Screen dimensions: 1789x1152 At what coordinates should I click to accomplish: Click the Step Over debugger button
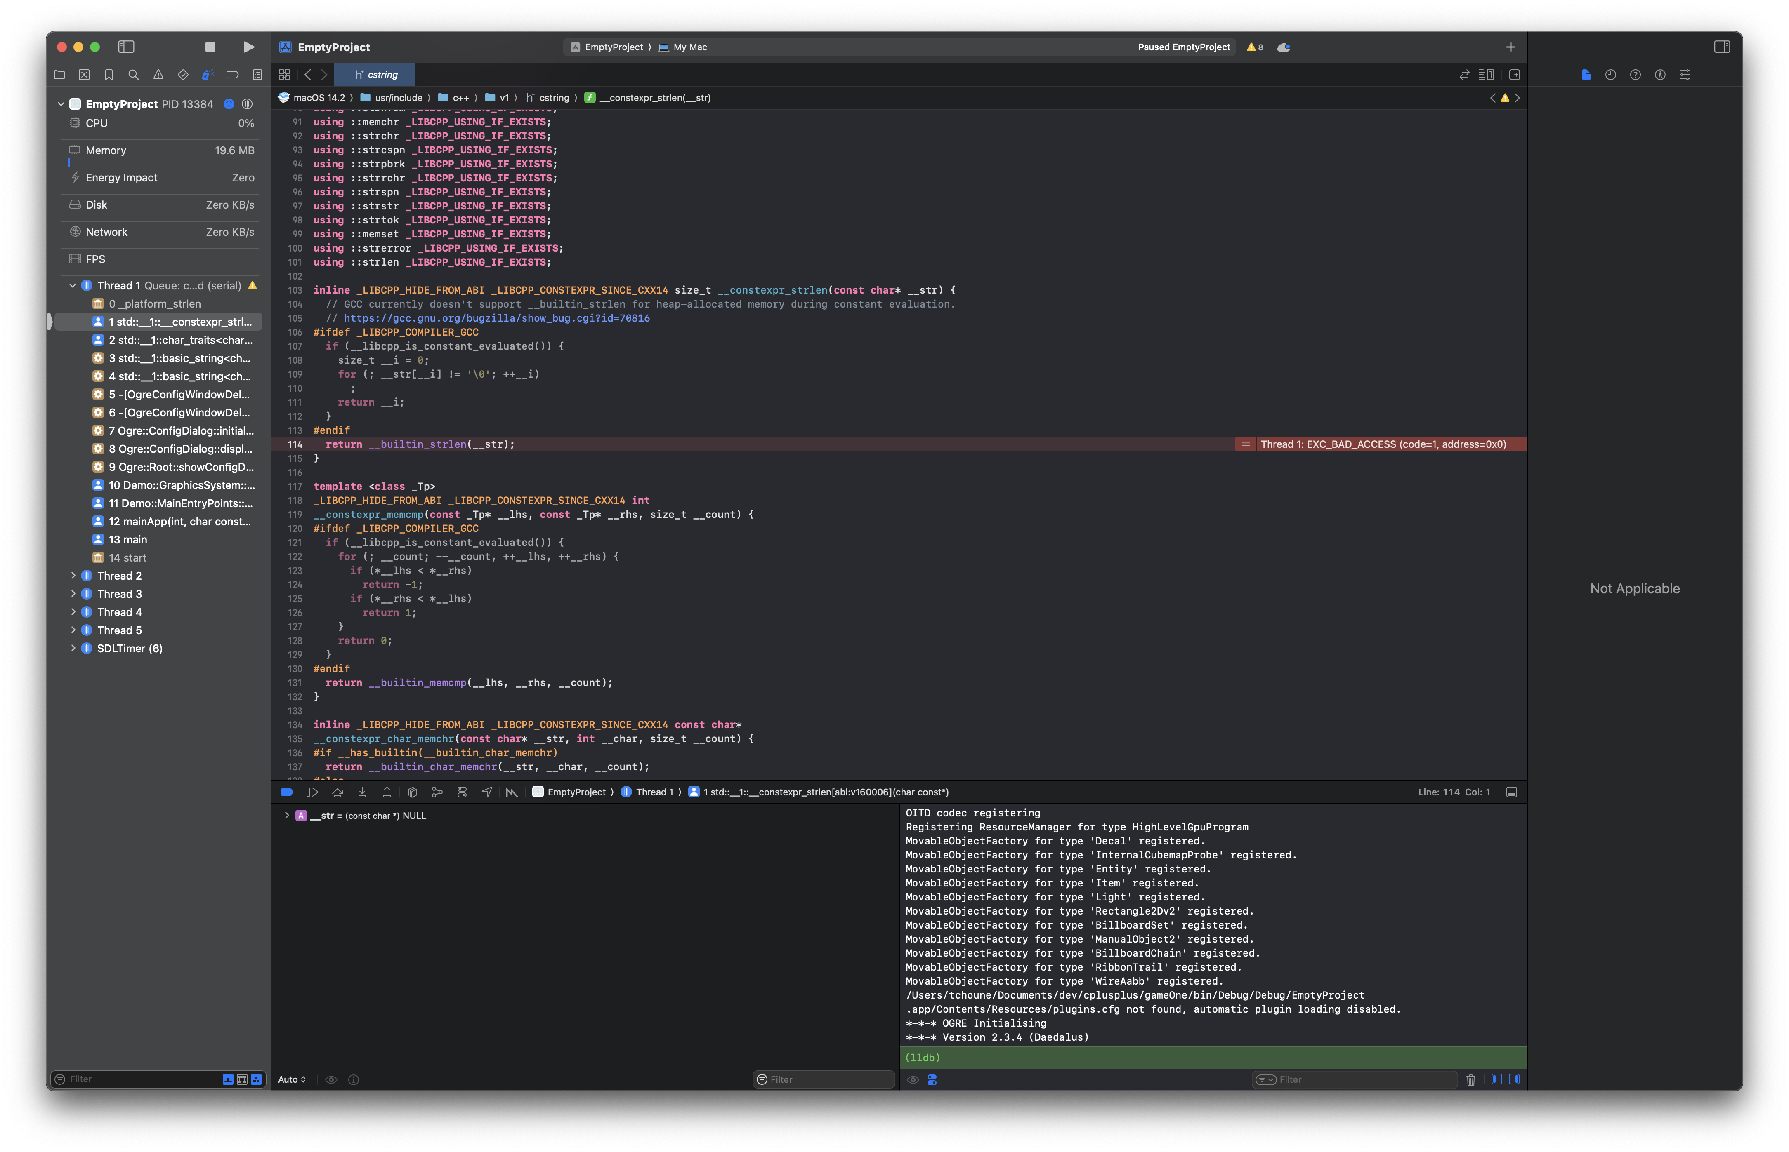pyautogui.click(x=338, y=792)
